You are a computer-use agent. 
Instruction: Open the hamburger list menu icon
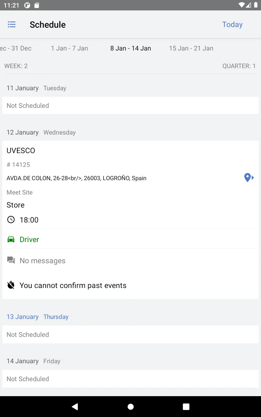(12, 24)
